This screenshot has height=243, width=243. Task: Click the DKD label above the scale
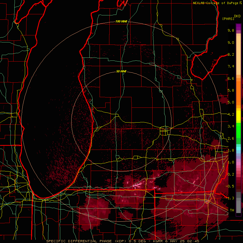tap(237, 16)
